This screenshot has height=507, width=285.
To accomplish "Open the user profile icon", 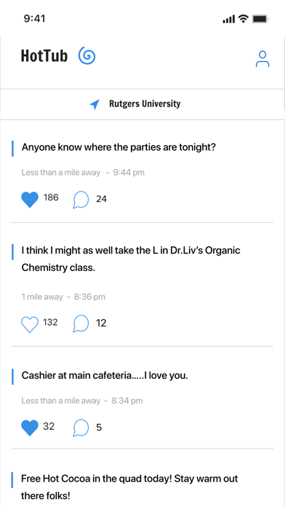I will tap(262, 59).
